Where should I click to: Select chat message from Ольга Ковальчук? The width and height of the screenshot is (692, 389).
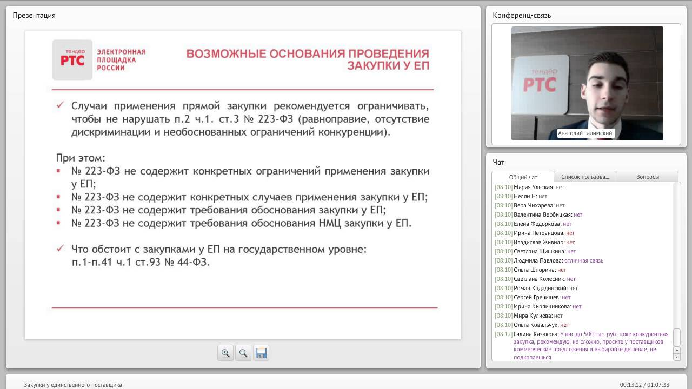click(x=532, y=325)
